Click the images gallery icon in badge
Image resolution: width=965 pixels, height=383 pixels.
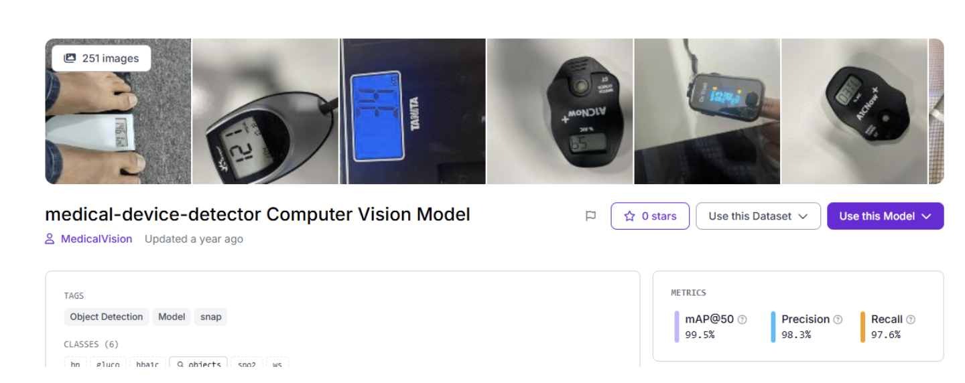tap(70, 58)
